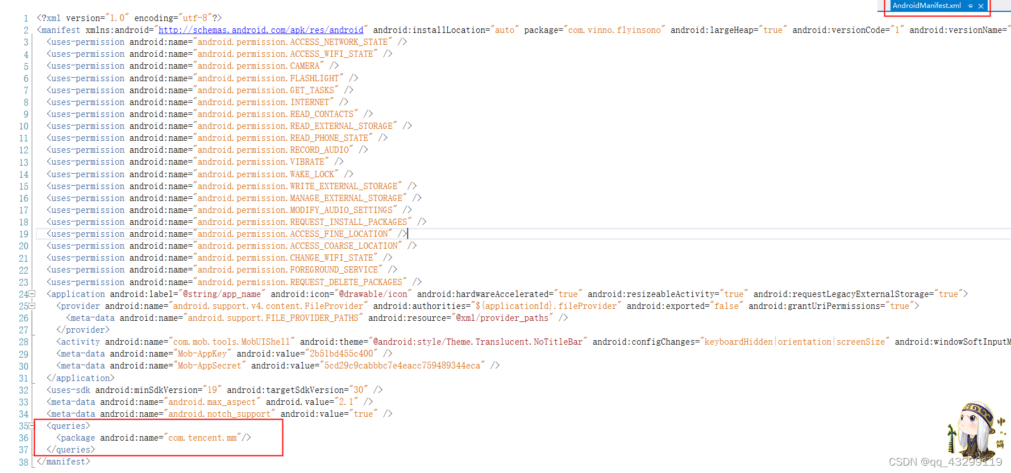
Task: Click the package value com.vinno.flyinsono
Action: pyautogui.click(x=614, y=30)
